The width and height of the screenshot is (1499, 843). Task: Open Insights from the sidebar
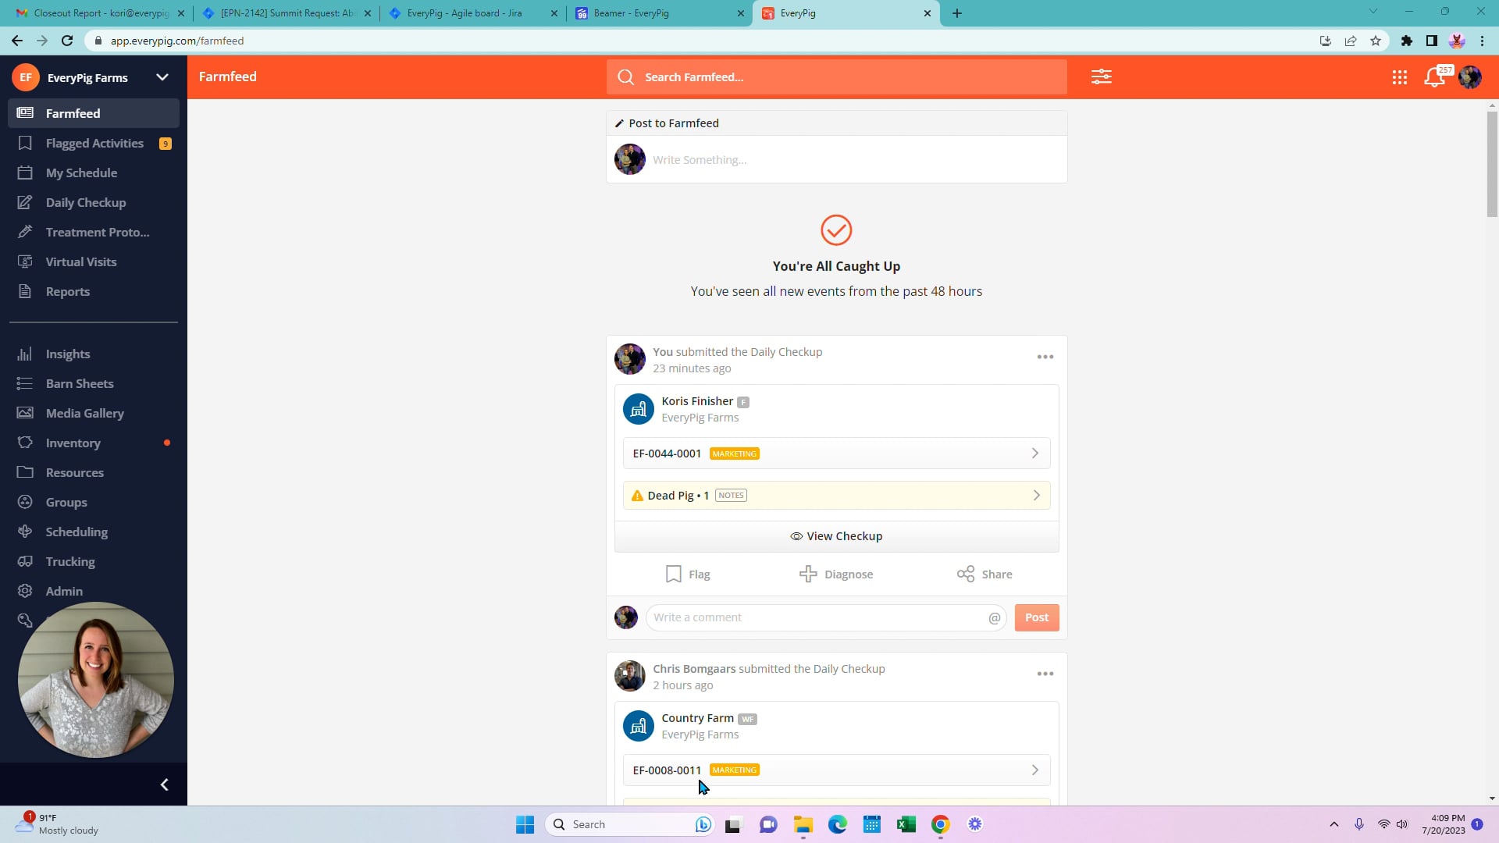(x=68, y=354)
